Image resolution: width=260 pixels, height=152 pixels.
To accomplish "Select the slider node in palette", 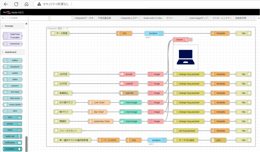I will pos(12,79).
